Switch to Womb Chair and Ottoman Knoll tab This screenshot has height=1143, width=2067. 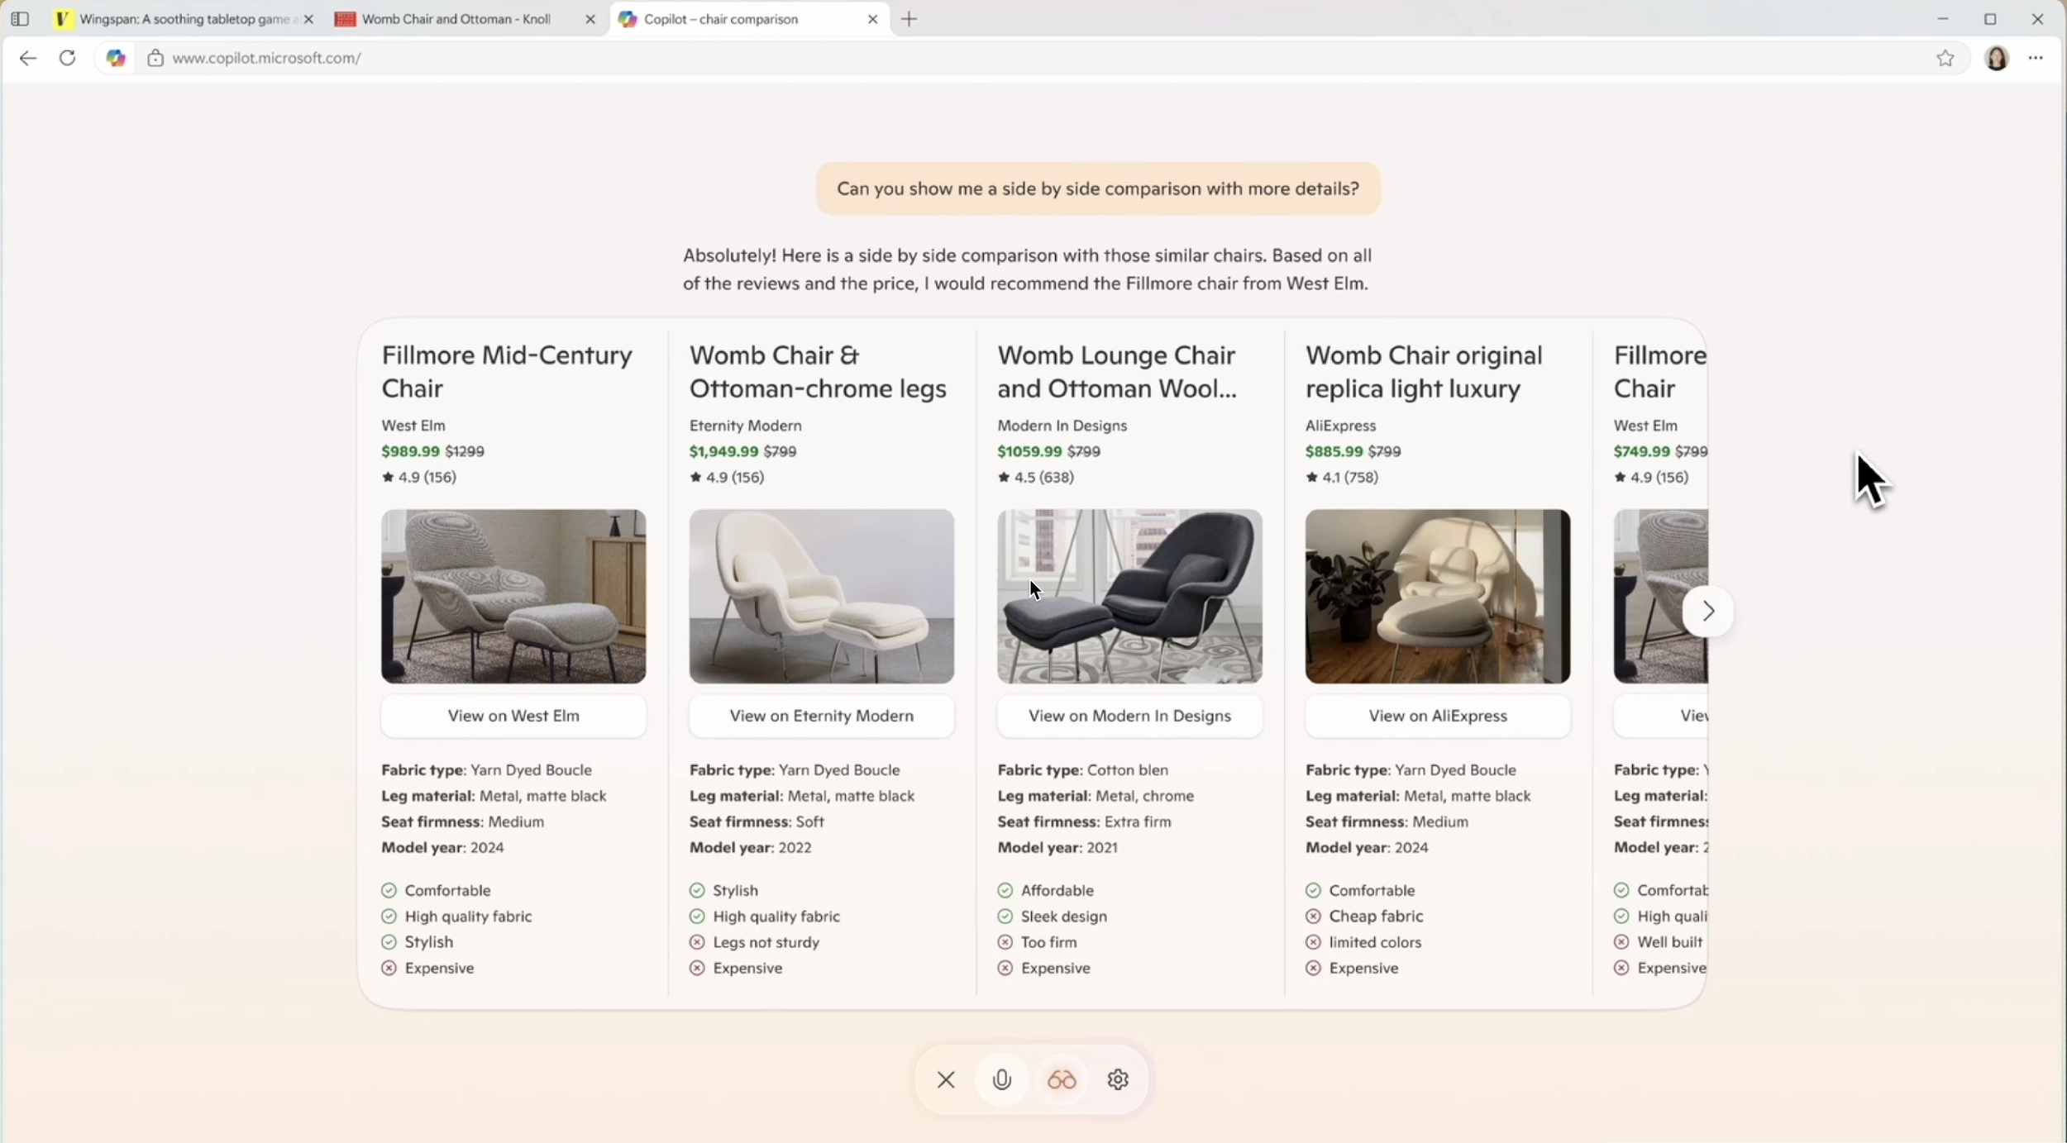click(x=456, y=19)
